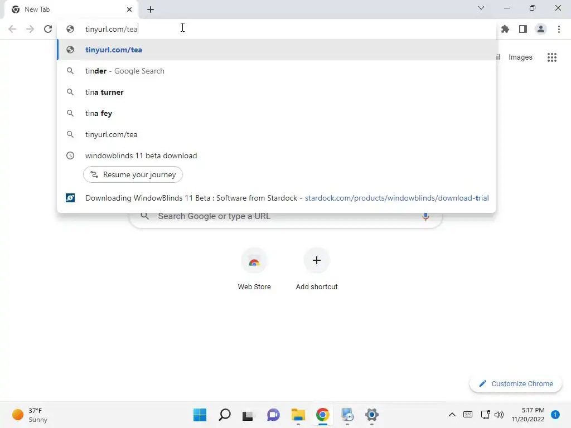Image resolution: width=571 pixels, height=428 pixels.
Task: Open File Explorer from taskbar
Action: click(x=298, y=415)
